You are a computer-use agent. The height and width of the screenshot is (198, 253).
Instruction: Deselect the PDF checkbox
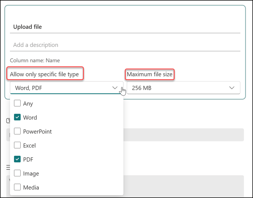coord(17,159)
